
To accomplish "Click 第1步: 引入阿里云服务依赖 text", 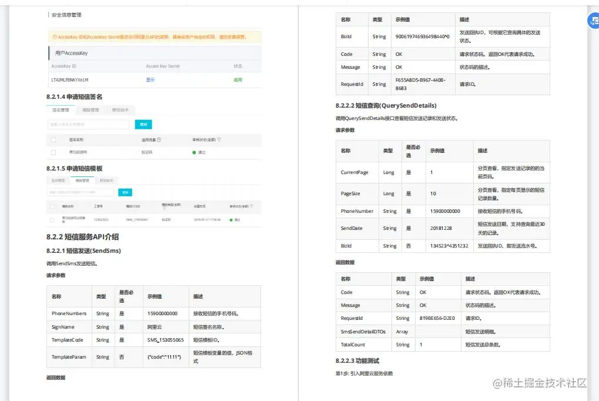I will 364,373.
